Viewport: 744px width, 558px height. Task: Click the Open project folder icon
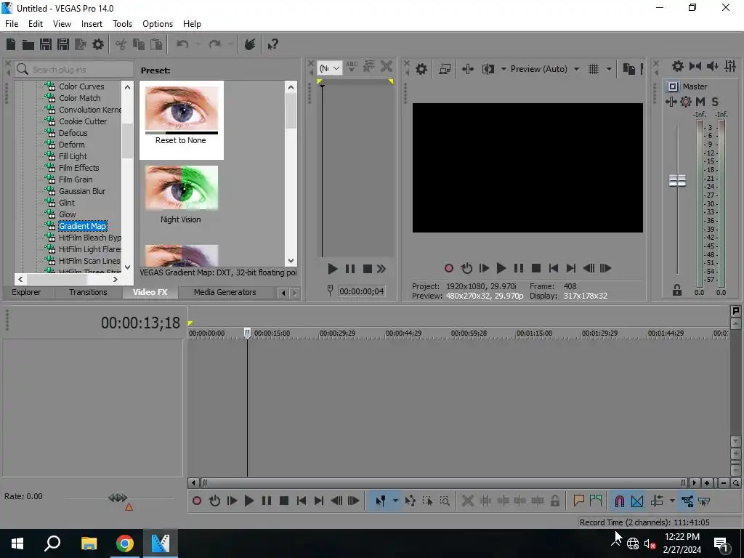[x=28, y=44]
